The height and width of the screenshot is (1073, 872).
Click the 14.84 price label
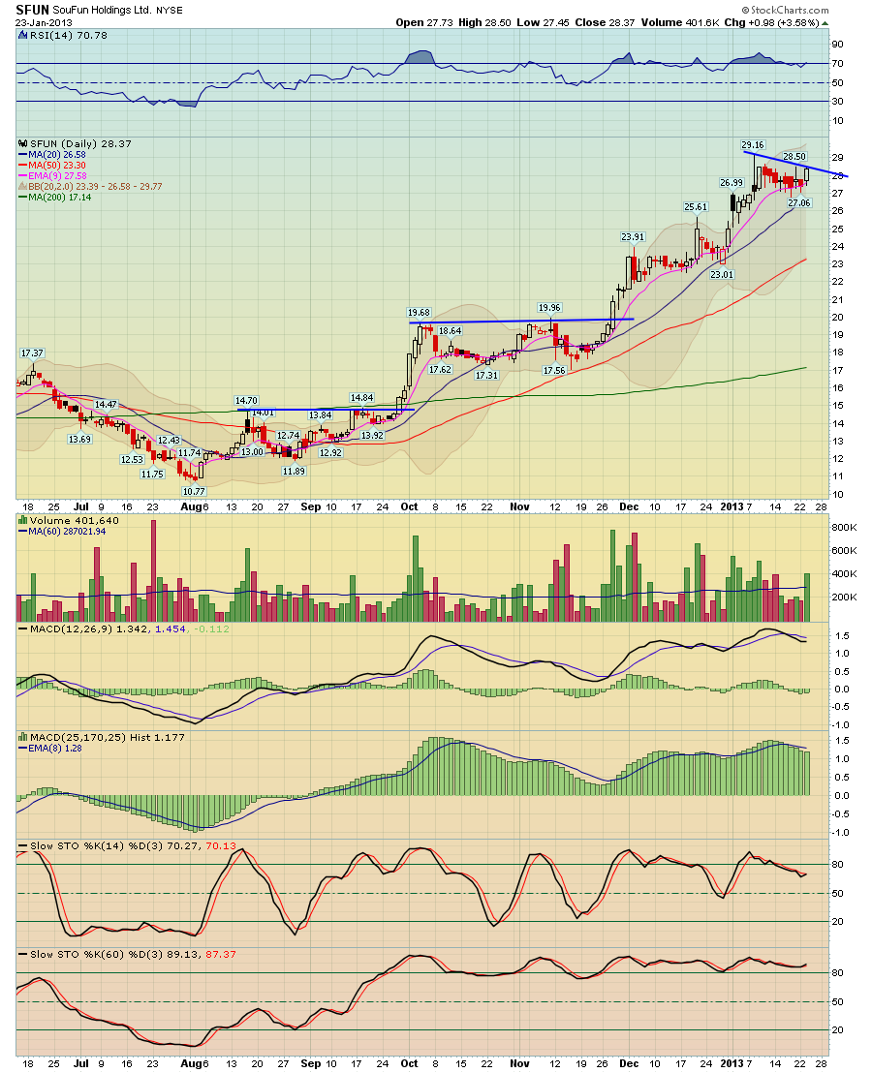click(362, 398)
